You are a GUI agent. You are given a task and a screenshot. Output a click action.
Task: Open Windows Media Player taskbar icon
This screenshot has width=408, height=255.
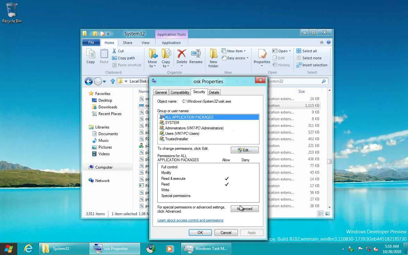(x=170, y=249)
